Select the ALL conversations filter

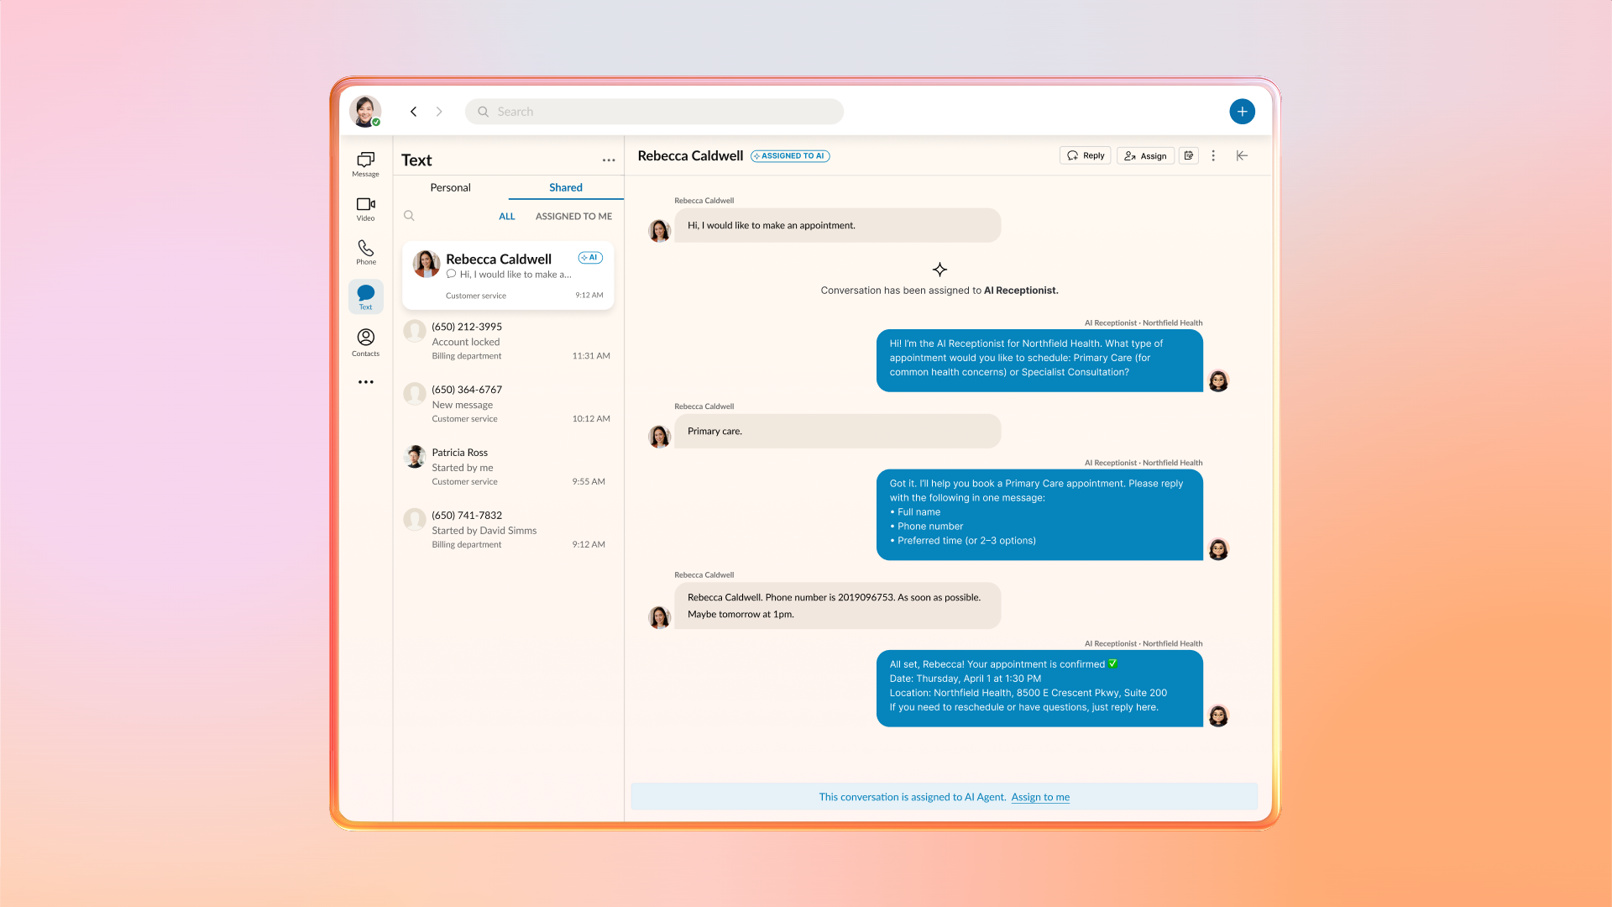[x=506, y=216]
